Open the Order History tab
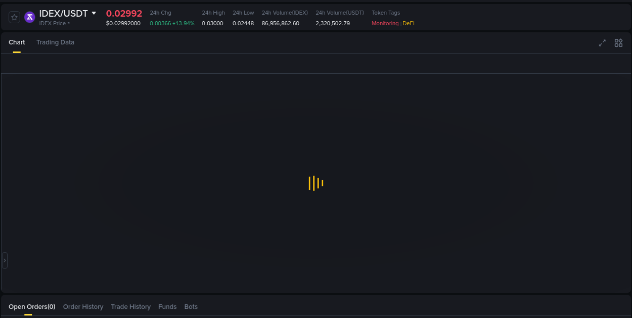632x318 pixels. 83,306
